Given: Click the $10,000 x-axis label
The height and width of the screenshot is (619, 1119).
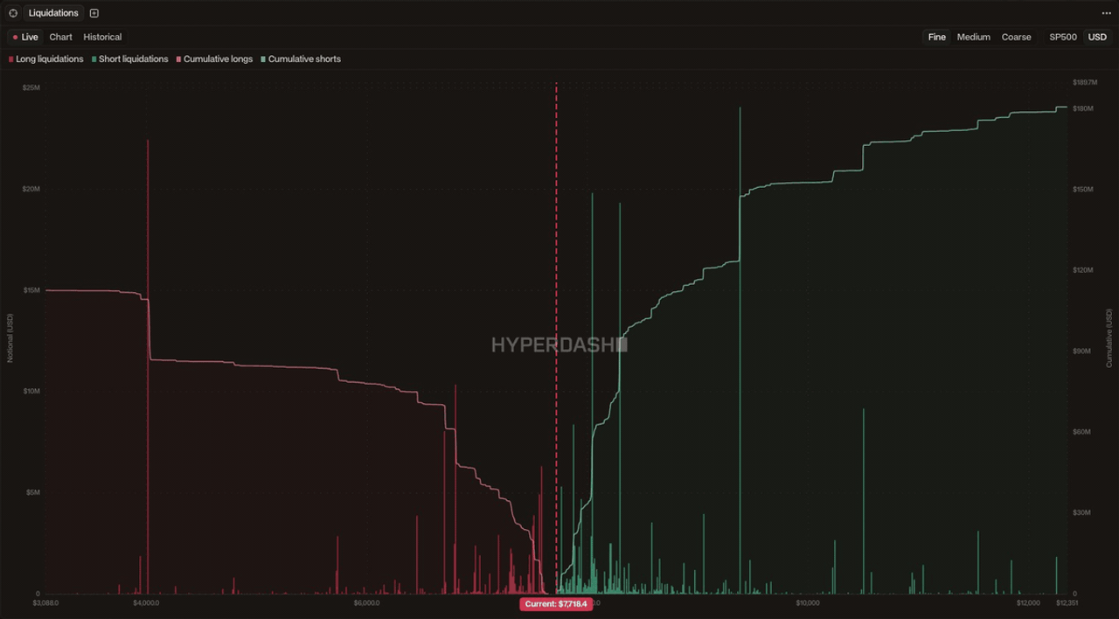Looking at the screenshot, I should [x=808, y=602].
